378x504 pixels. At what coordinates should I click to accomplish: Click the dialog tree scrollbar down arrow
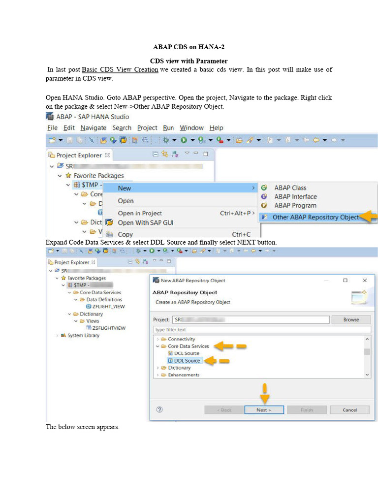pyautogui.click(x=367, y=375)
